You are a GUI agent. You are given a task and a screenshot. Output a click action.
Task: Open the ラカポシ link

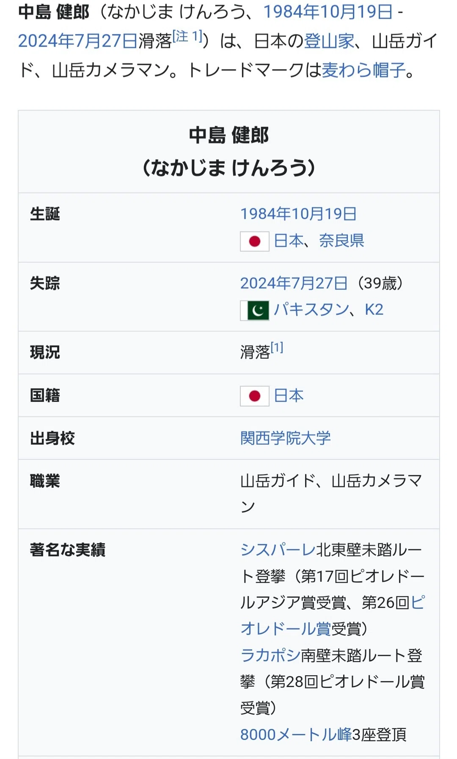click(270, 656)
